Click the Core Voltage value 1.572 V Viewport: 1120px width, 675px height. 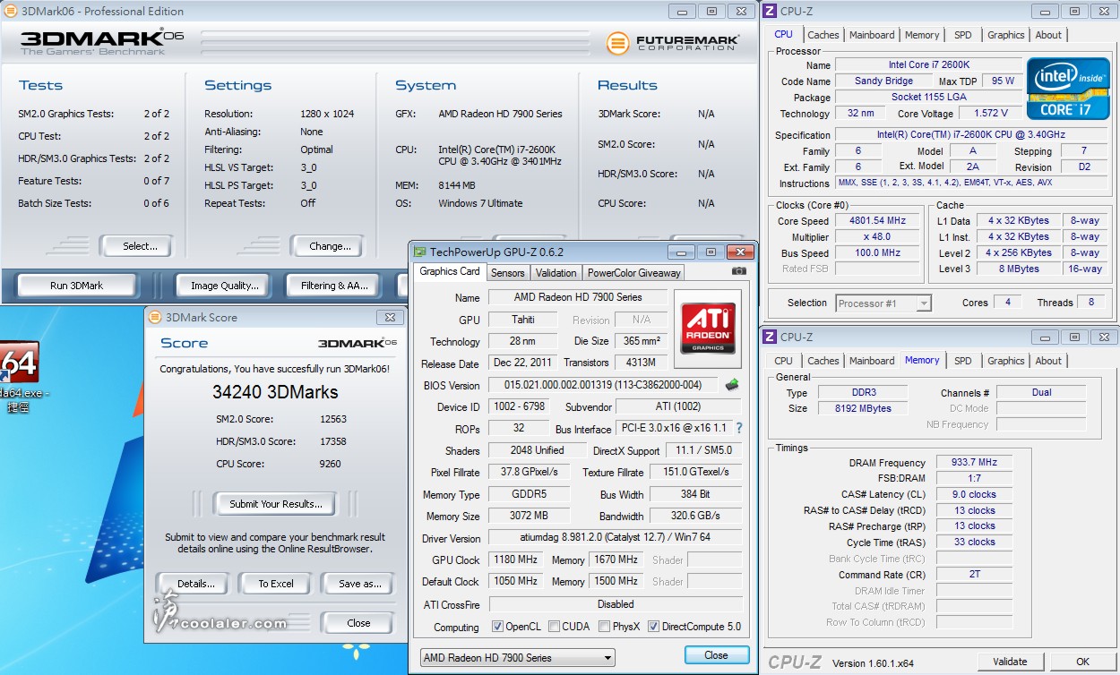click(x=990, y=114)
